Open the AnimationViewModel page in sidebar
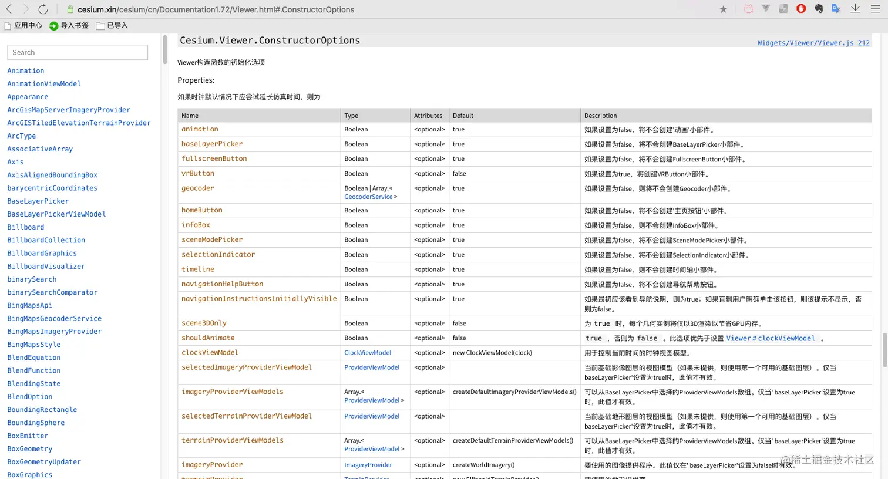 [44, 84]
